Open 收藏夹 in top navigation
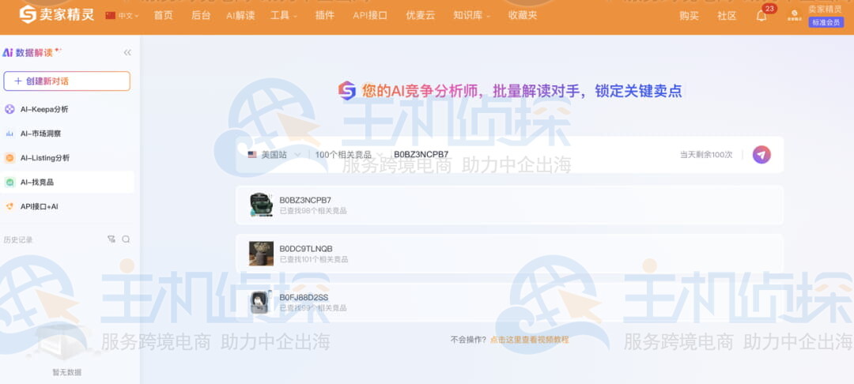The image size is (854, 384). click(x=523, y=16)
